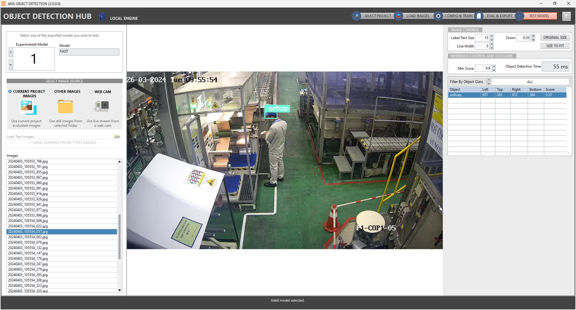Select the Current Project Images radio button

(10, 92)
